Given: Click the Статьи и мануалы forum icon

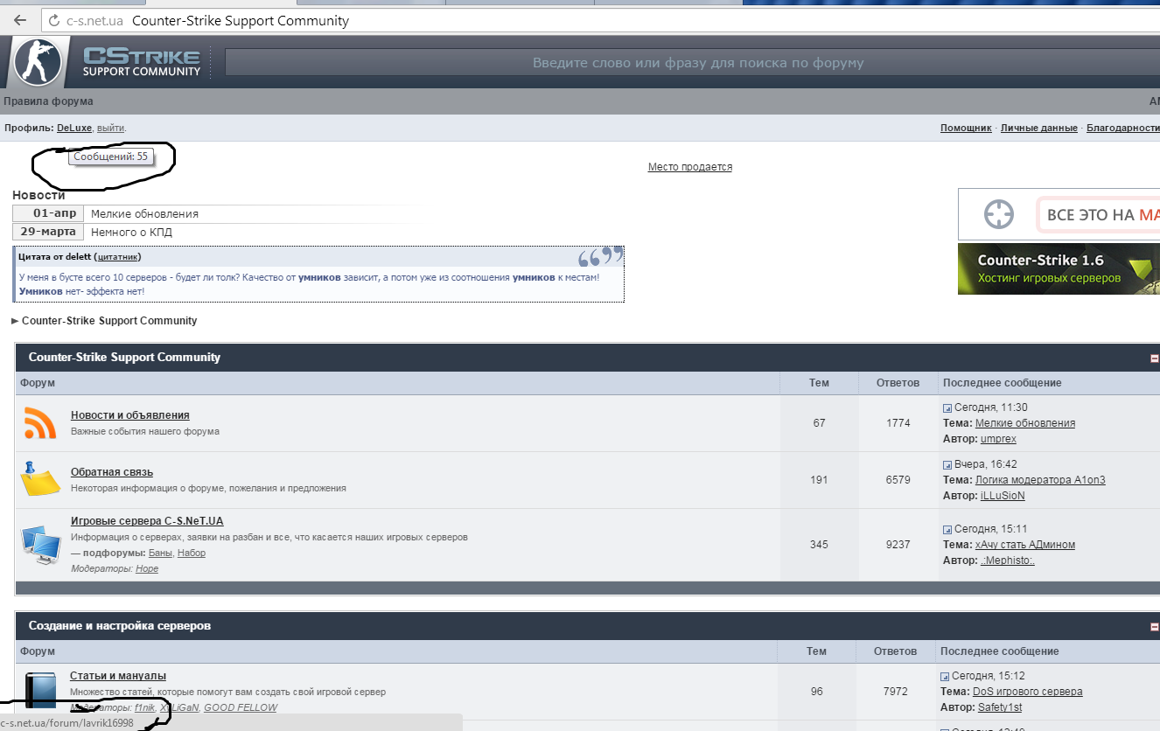Looking at the screenshot, I should tap(40, 691).
